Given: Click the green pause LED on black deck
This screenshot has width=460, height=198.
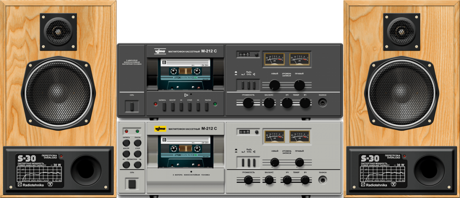Looking at the screenshot, I should pyautogui.click(x=215, y=104).
